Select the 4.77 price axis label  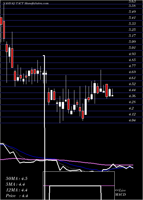132,66
